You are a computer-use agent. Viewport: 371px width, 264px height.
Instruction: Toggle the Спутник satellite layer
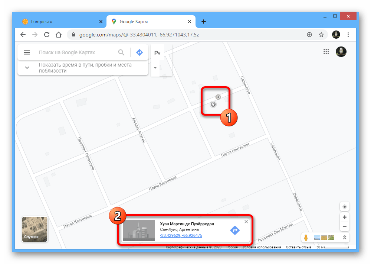pyautogui.click(x=35, y=229)
